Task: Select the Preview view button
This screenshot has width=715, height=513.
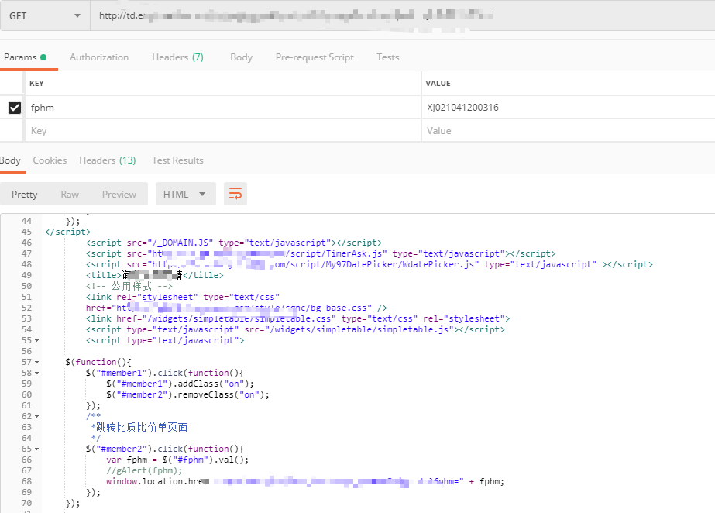Action: coord(119,195)
